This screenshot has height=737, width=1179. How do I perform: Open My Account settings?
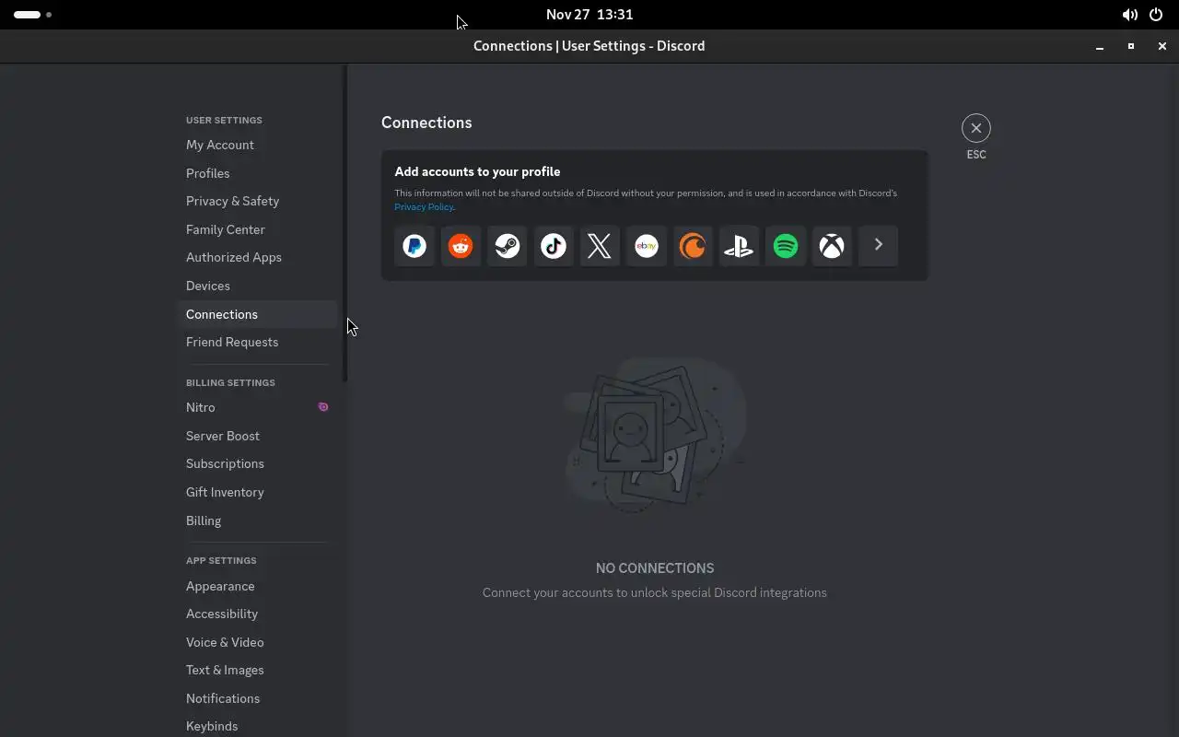257,145
